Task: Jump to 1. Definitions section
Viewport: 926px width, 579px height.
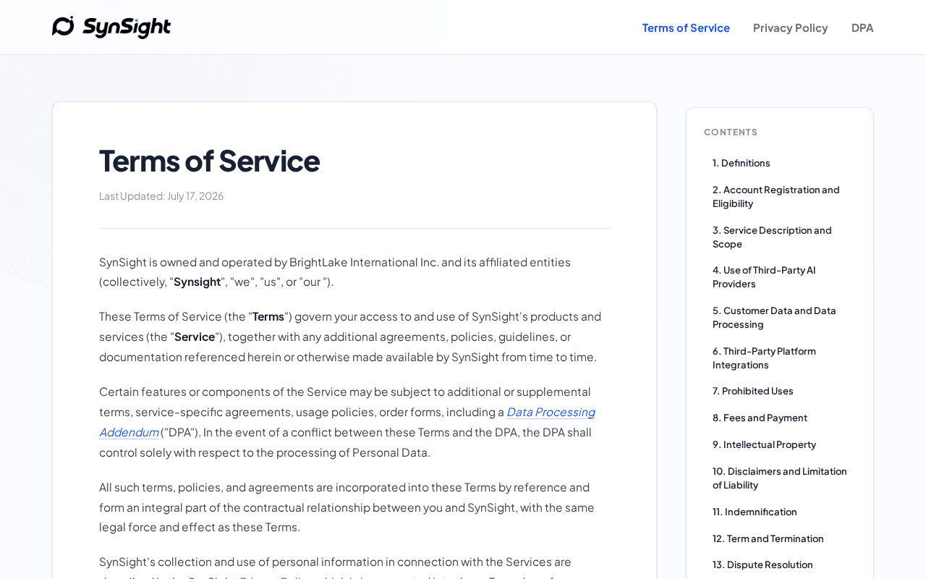Action: (742, 163)
